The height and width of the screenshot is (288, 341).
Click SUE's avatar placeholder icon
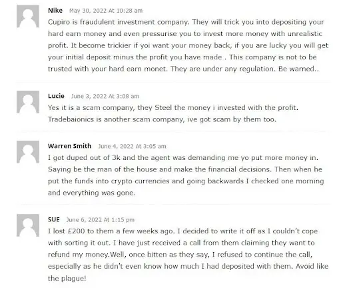pyautogui.click(x=28, y=225)
